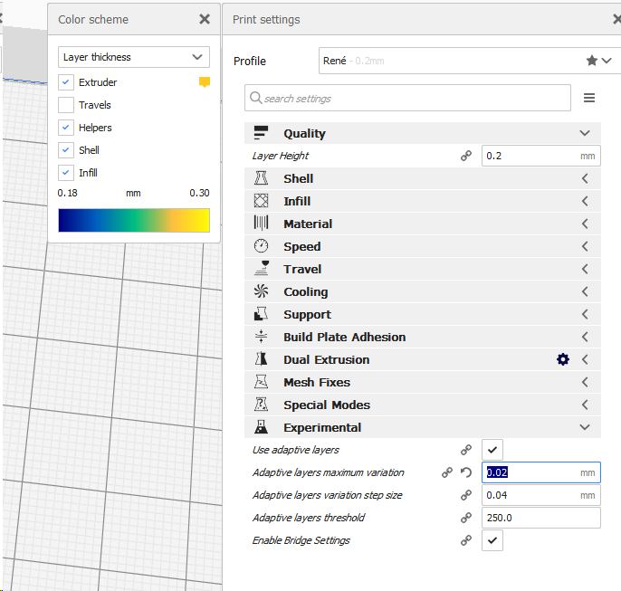The width and height of the screenshot is (621, 591).
Task: Click the Infill category icon in Print settings
Action: click(261, 201)
